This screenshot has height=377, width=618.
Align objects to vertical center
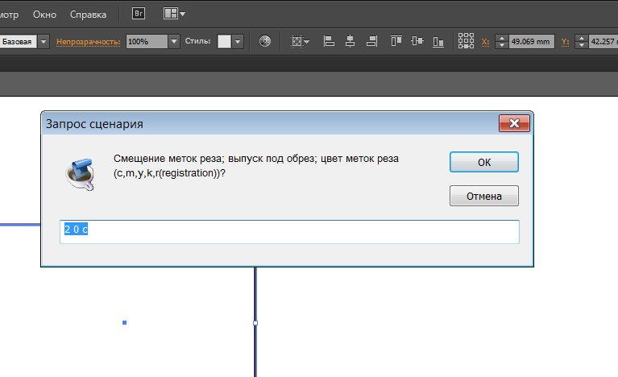point(417,41)
